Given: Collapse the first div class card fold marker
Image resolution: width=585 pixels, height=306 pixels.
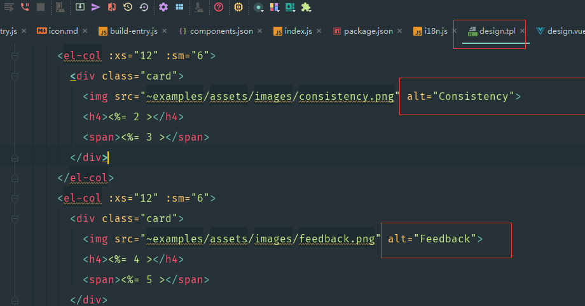Looking at the screenshot, I should 15,76.
